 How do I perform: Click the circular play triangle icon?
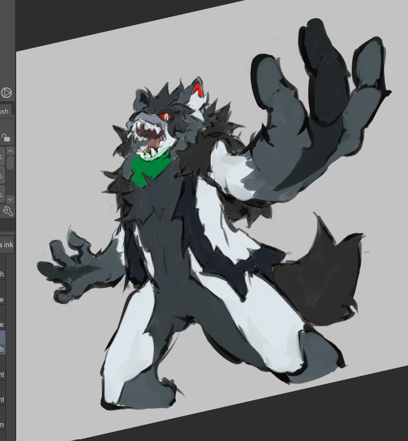(x=6, y=92)
